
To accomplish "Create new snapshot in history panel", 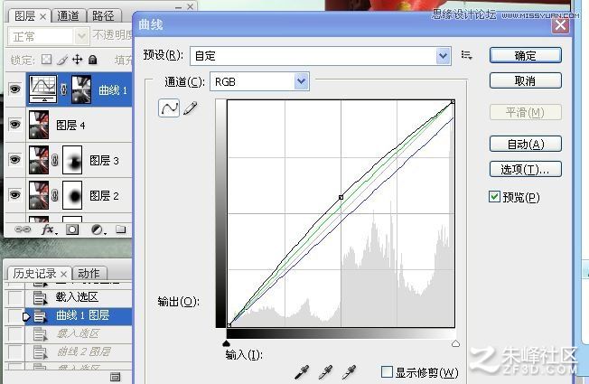I will coord(116,376).
